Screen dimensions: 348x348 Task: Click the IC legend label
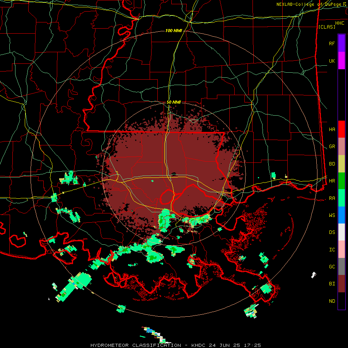point(332,250)
